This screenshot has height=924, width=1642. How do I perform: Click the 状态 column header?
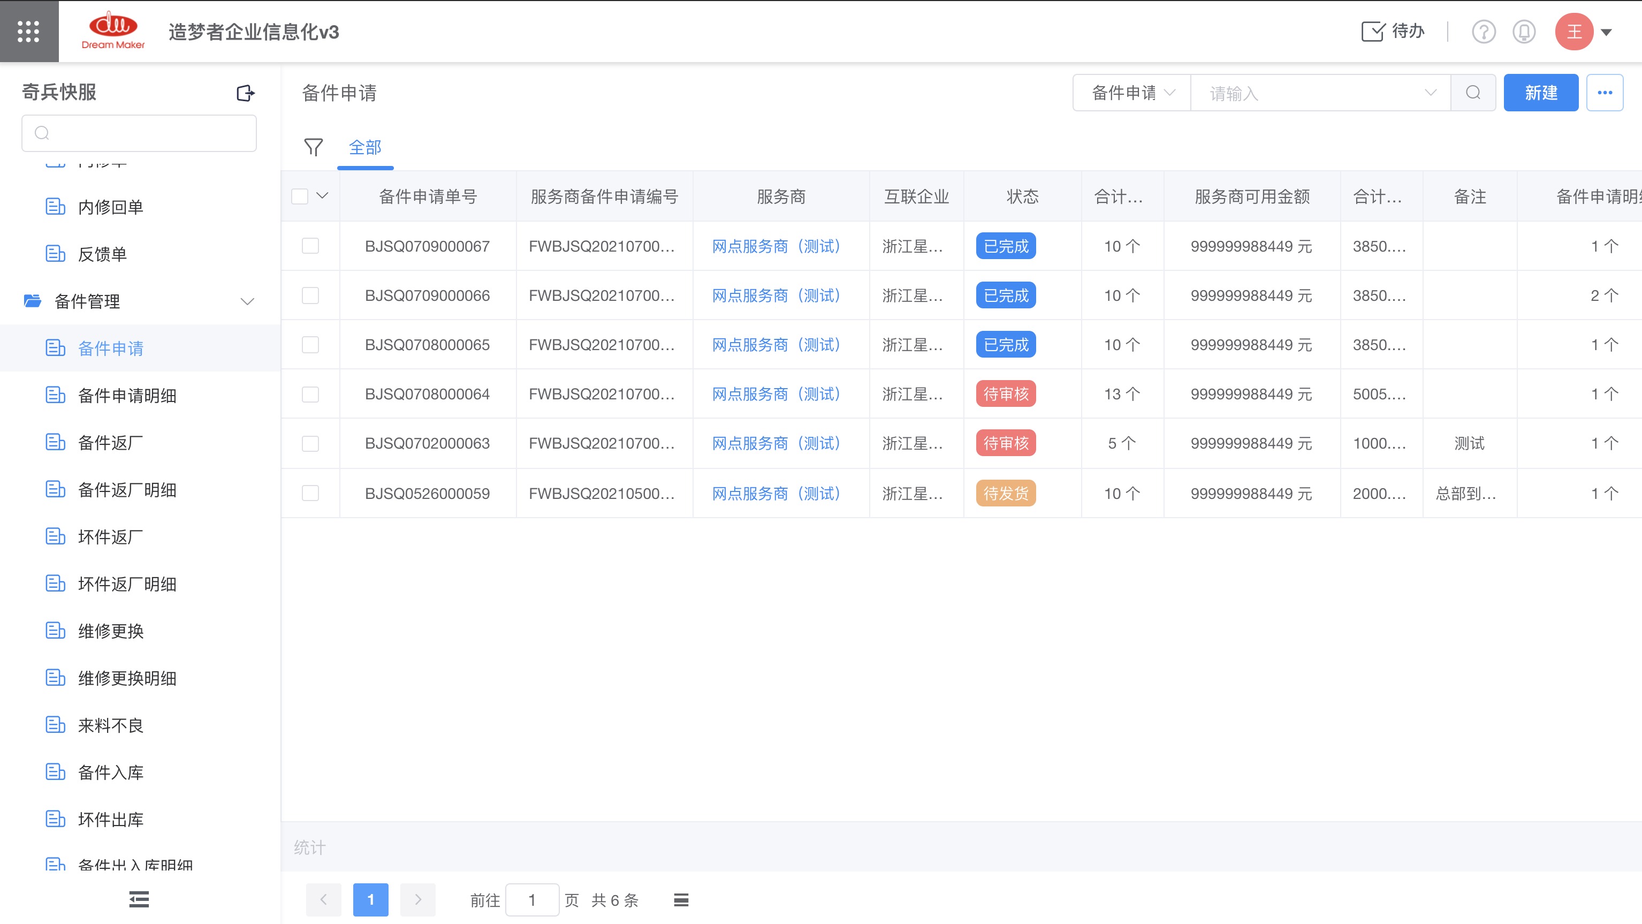coord(1022,196)
